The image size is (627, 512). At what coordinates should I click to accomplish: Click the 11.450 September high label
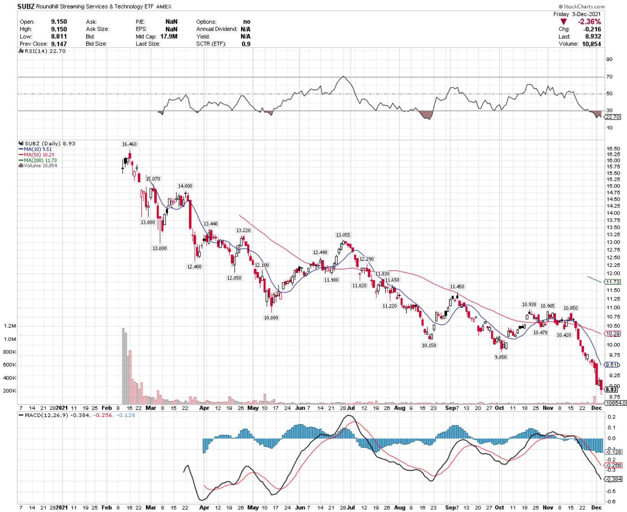[457, 287]
